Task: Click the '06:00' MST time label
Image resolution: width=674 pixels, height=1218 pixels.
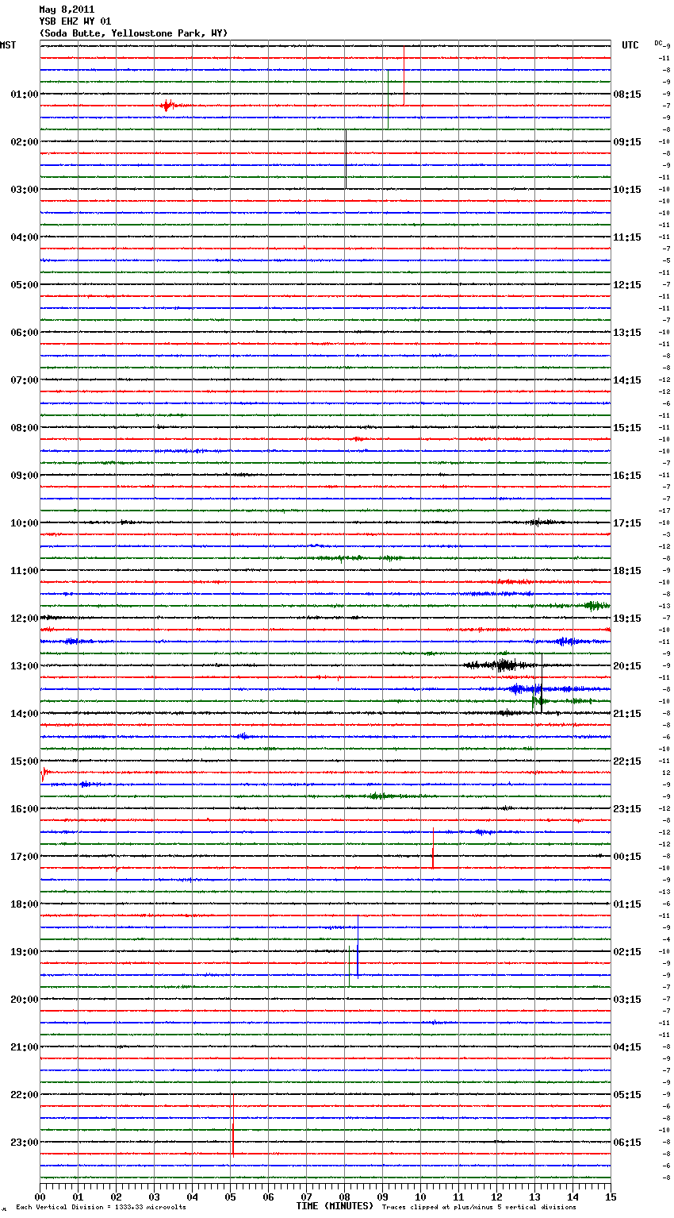Action: pos(25,332)
